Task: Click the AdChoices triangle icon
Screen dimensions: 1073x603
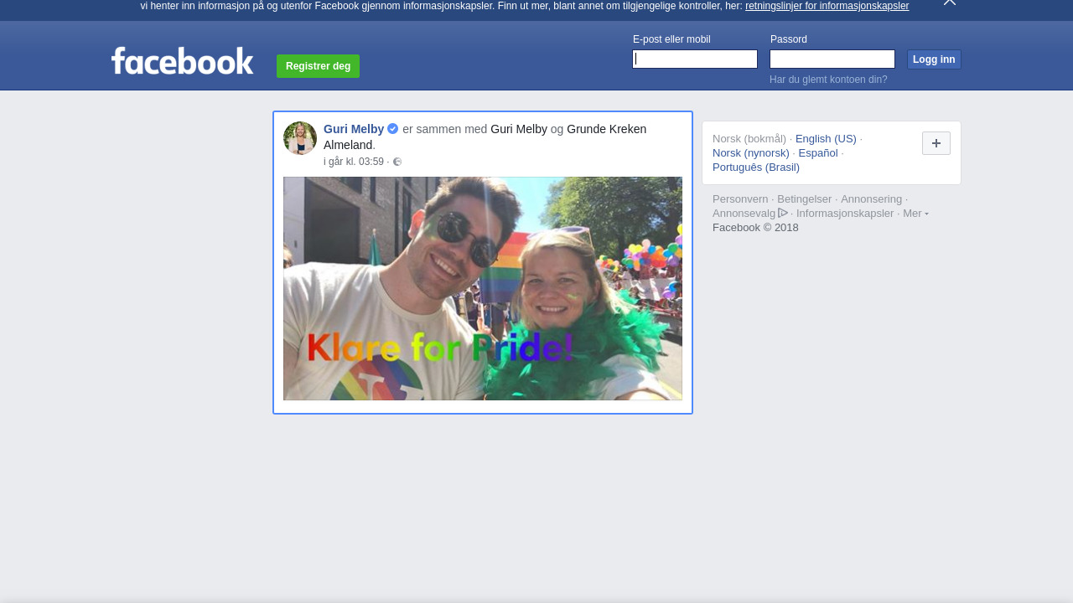Action: click(x=783, y=213)
